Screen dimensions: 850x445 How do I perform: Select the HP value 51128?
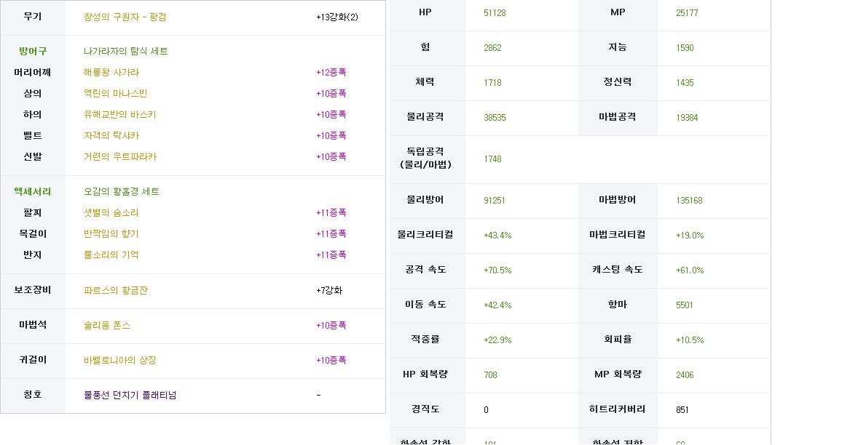tap(495, 12)
